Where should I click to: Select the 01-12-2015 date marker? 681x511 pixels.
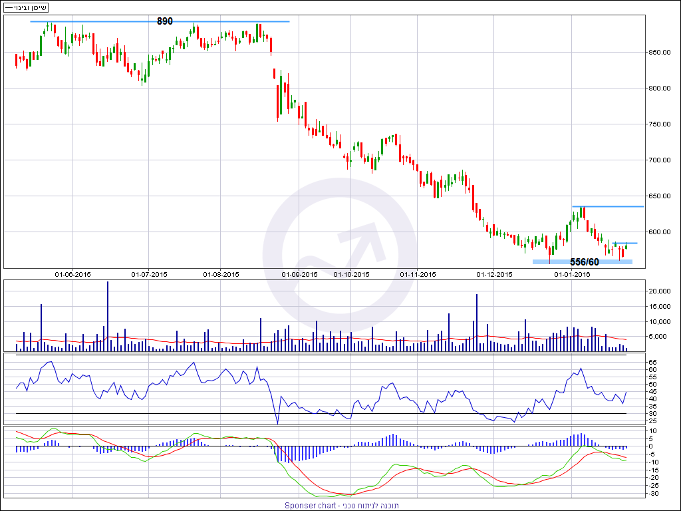click(x=495, y=274)
